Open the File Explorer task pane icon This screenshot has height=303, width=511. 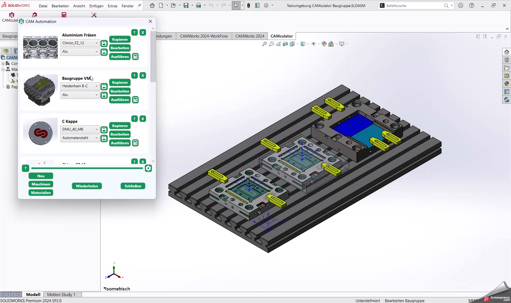[507, 68]
